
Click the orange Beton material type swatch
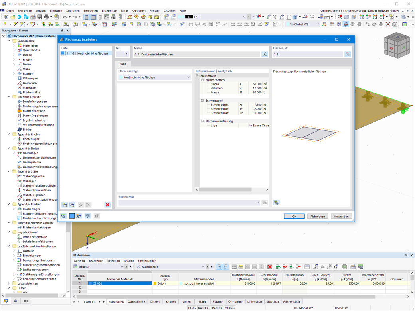[155, 283]
